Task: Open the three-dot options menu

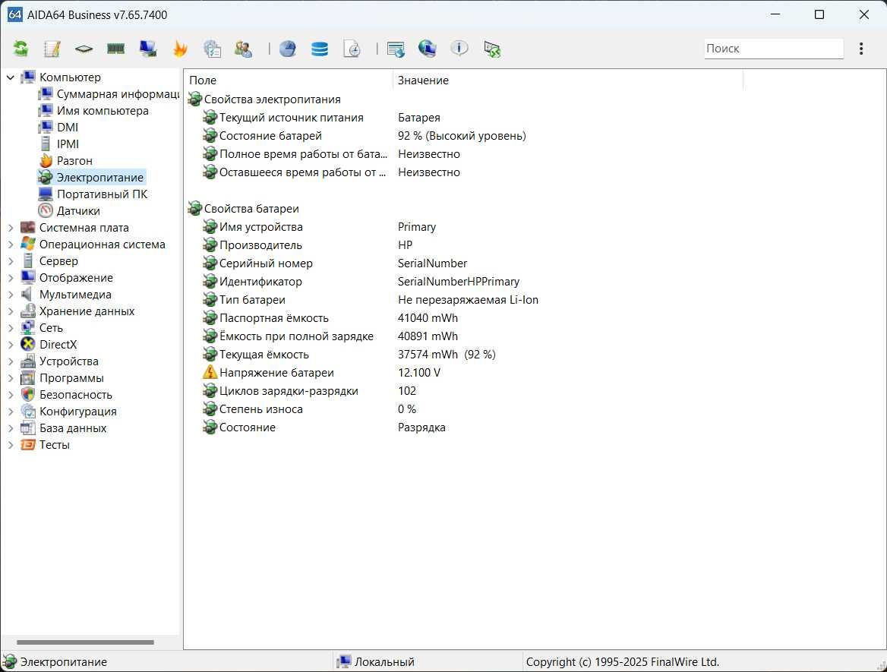Action: point(861,49)
